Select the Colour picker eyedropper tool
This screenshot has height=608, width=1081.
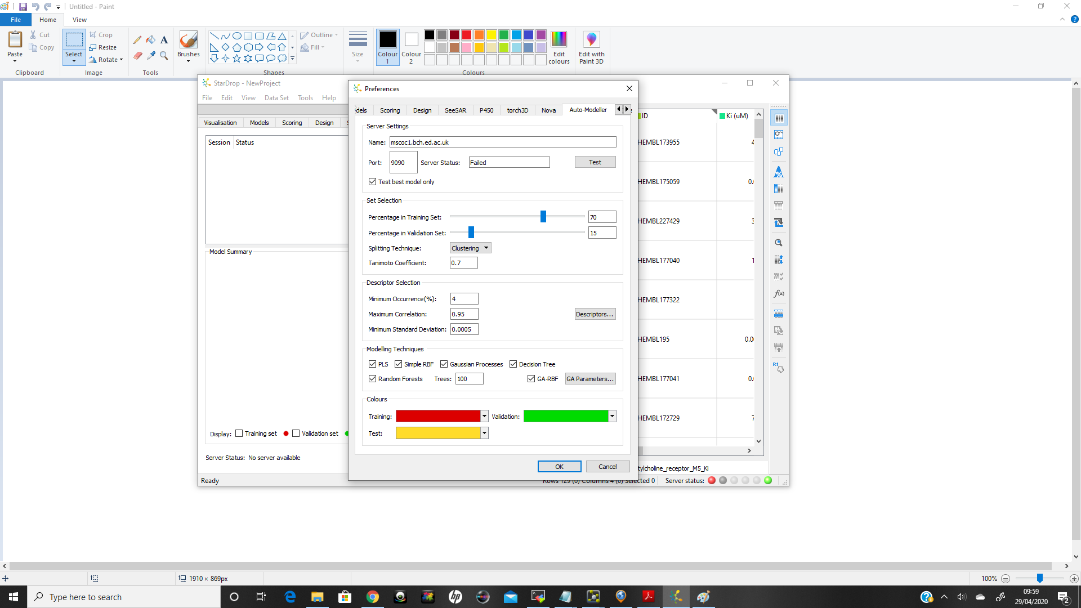pyautogui.click(x=151, y=55)
